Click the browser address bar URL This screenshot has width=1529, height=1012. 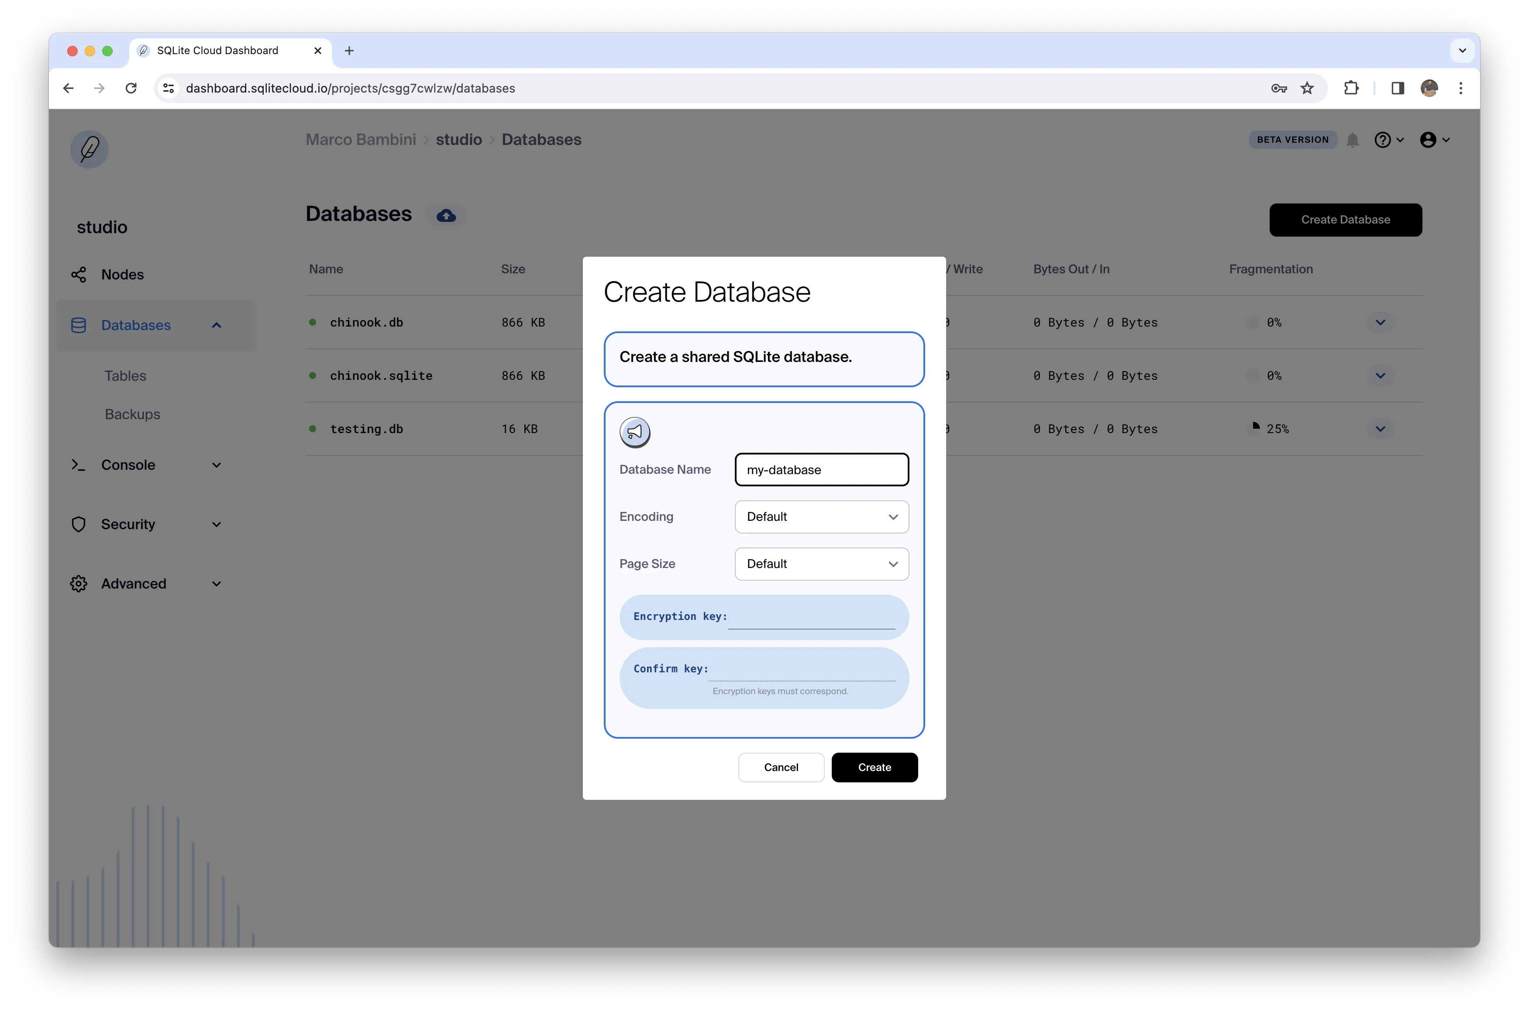pyautogui.click(x=351, y=89)
